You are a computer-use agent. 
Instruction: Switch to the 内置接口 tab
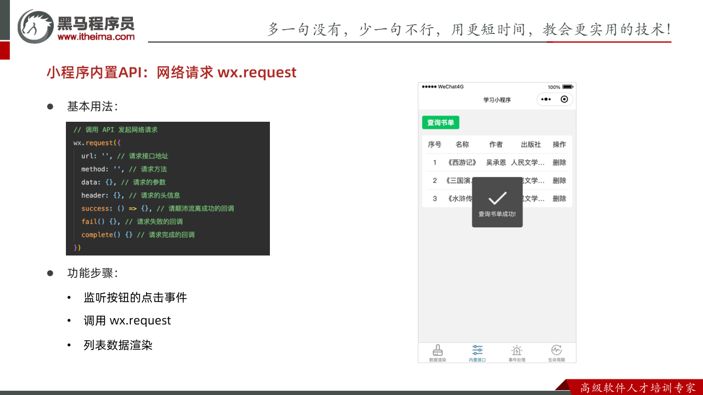click(x=477, y=353)
